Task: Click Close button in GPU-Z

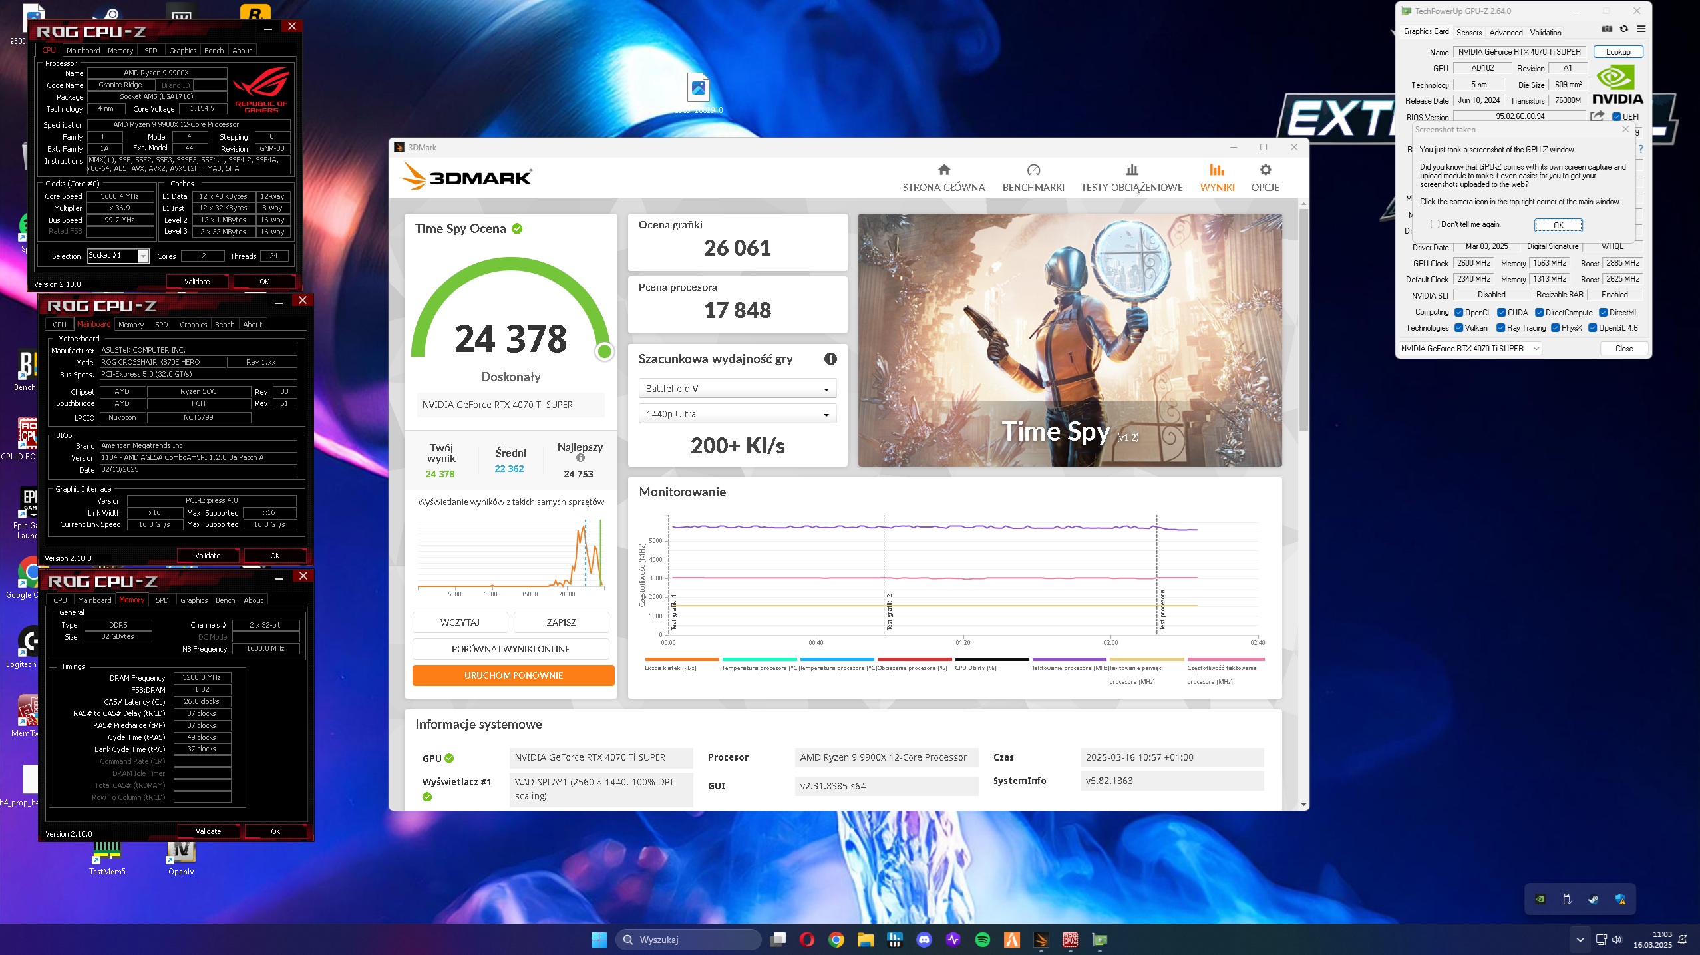Action: click(1624, 349)
